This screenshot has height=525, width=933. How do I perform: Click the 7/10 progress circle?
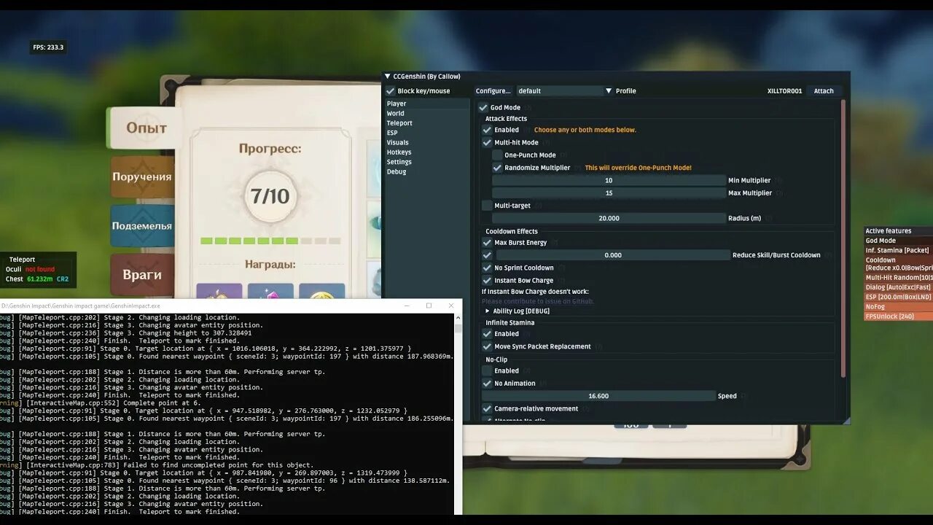tap(270, 196)
